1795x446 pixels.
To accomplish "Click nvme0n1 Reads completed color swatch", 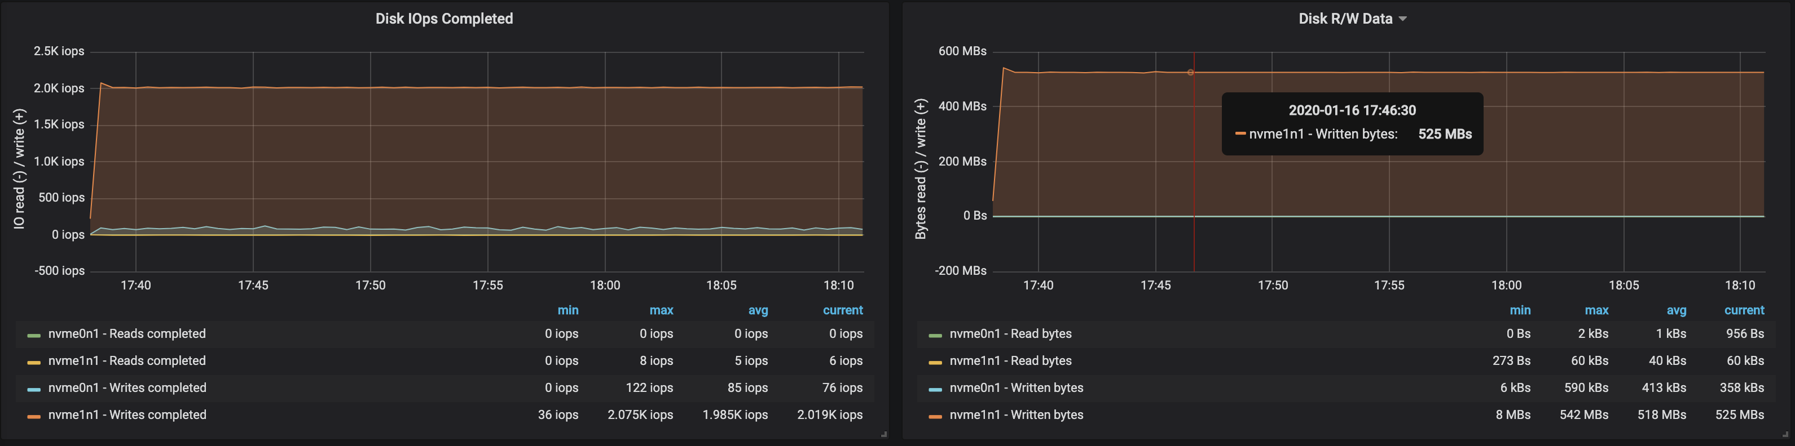I will (33, 336).
